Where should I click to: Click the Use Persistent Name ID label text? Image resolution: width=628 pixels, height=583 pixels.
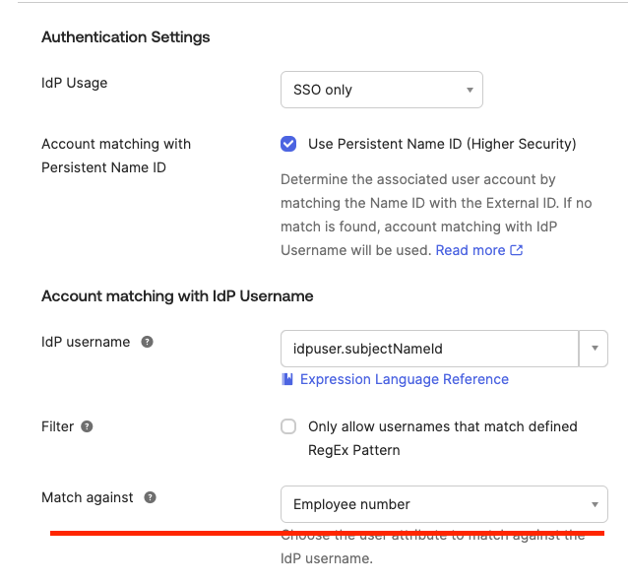point(442,144)
